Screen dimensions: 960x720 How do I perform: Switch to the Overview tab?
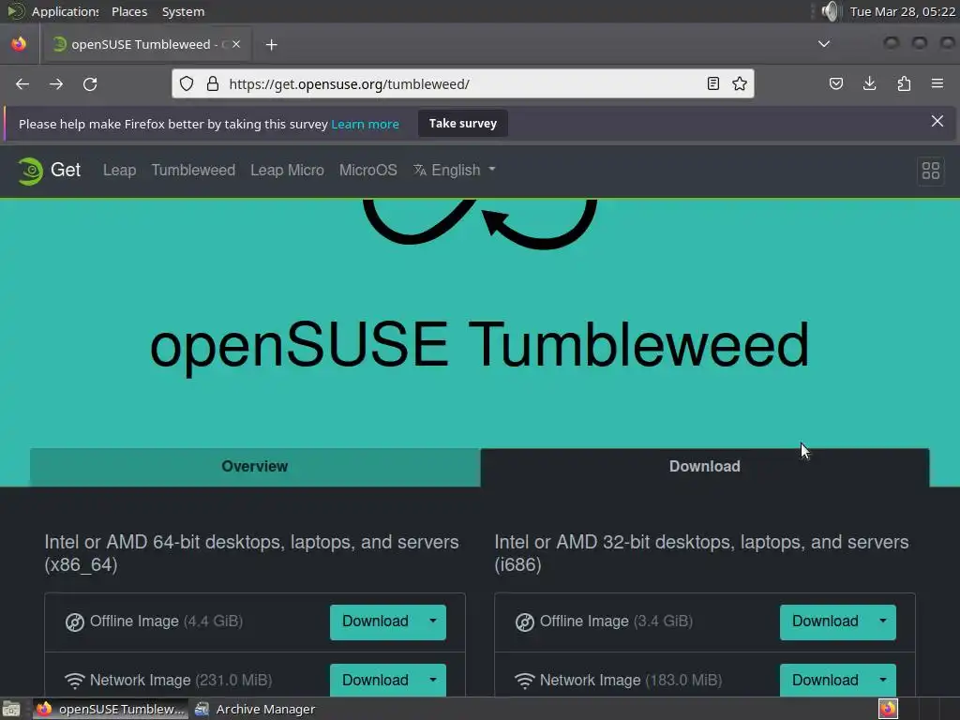(255, 467)
